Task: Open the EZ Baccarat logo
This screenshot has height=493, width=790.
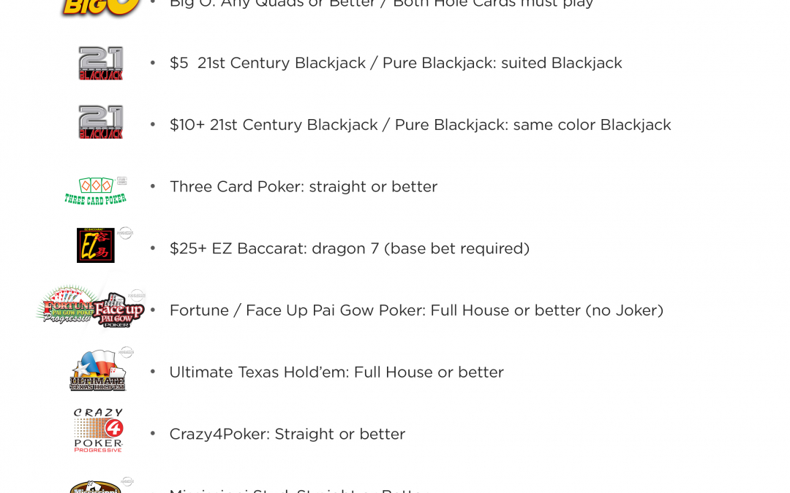Action: pyautogui.click(x=96, y=245)
